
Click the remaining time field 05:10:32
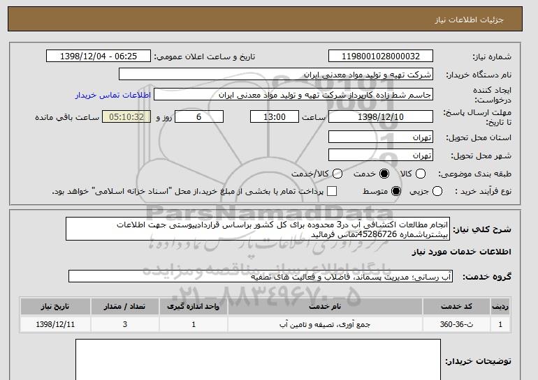tap(126, 116)
